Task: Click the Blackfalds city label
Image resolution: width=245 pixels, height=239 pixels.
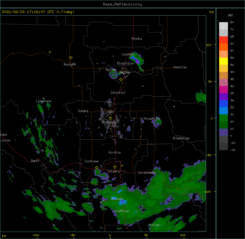Action: (125, 63)
